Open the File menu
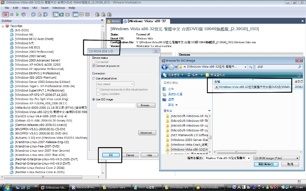 7,8
